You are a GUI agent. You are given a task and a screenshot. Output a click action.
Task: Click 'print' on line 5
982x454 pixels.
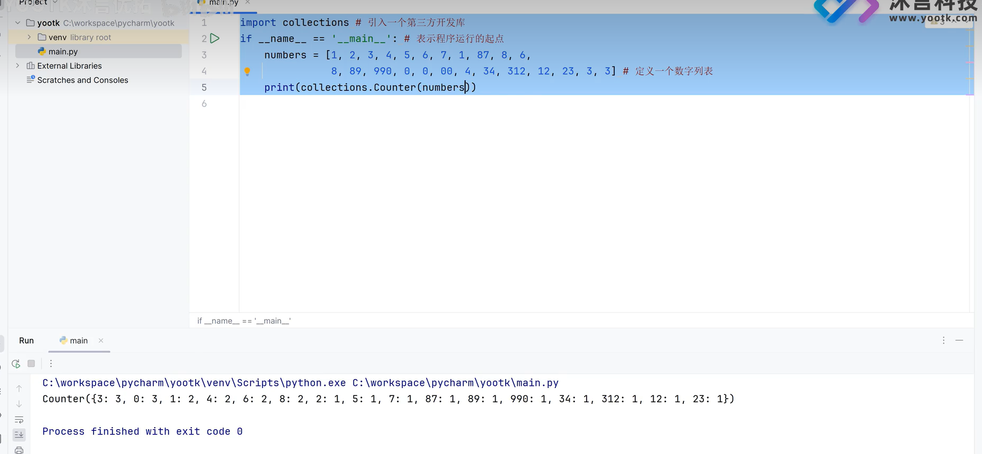pos(279,87)
